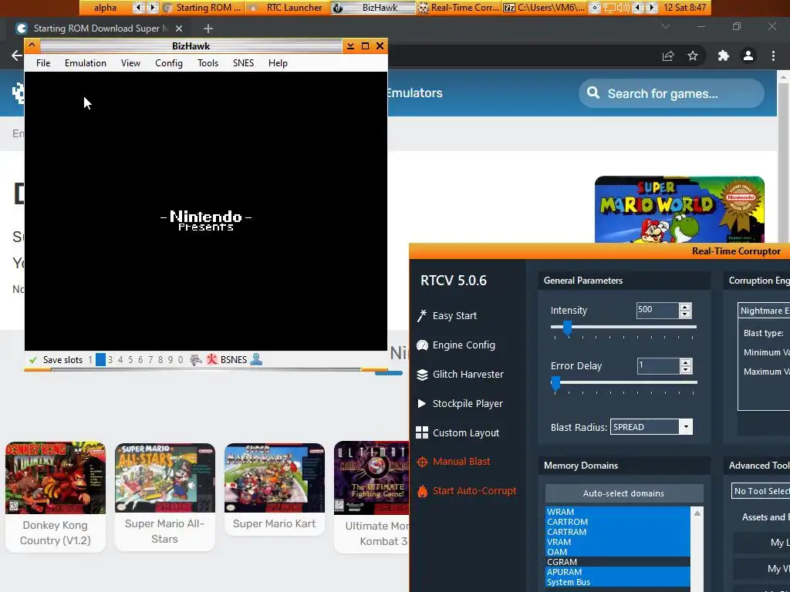
Task: Open Custom Layout in RTCV
Action: [x=457, y=432]
